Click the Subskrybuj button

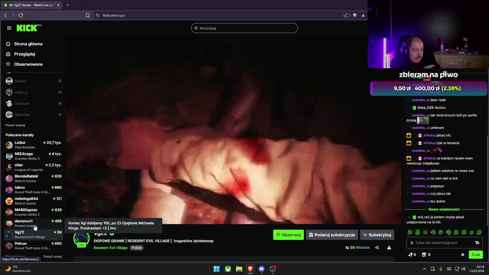click(x=377, y=235)
